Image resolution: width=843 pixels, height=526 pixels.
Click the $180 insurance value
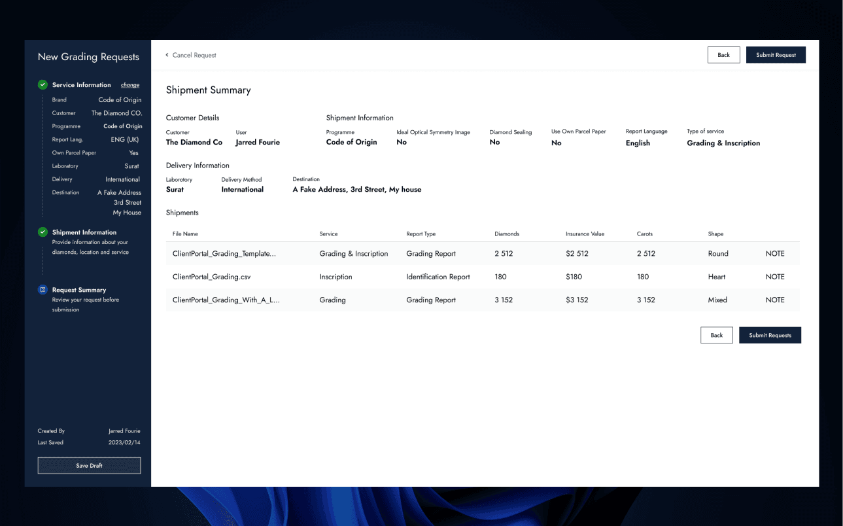coord(574,277)
